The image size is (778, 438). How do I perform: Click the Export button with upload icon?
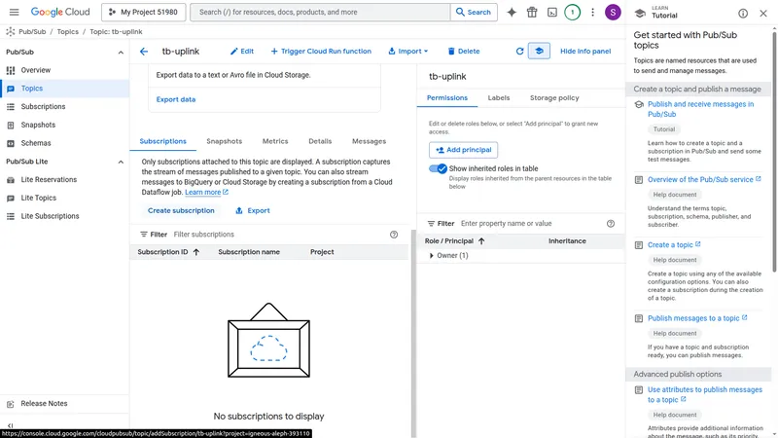coord(253,210)
